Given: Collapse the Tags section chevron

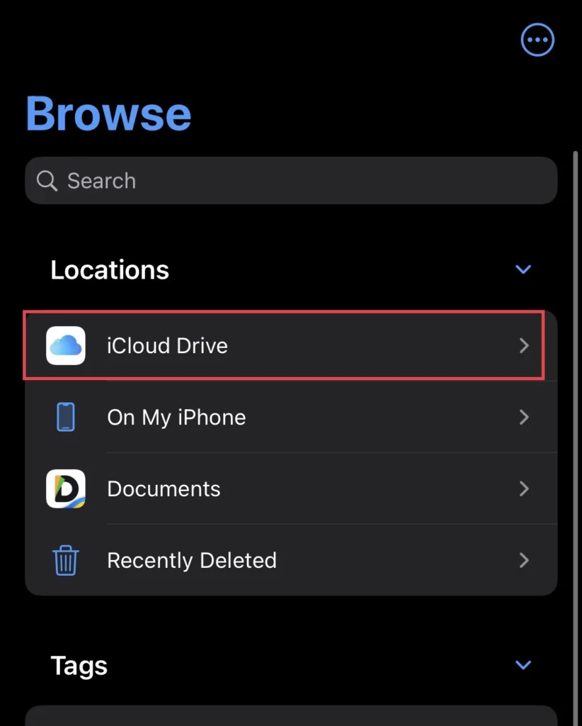Looking at the screenshot, I should click(x=523, y=665).
